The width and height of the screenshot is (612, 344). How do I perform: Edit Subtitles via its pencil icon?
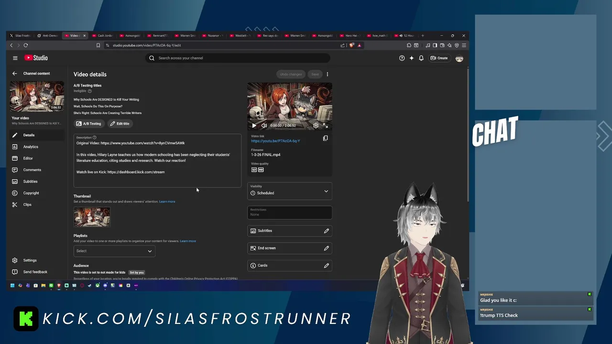327,231
